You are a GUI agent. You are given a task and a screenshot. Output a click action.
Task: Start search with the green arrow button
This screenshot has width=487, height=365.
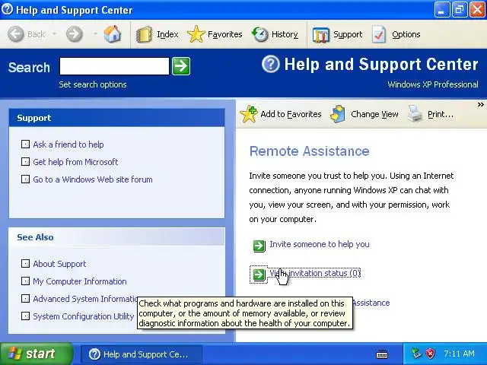click(181, 66)
